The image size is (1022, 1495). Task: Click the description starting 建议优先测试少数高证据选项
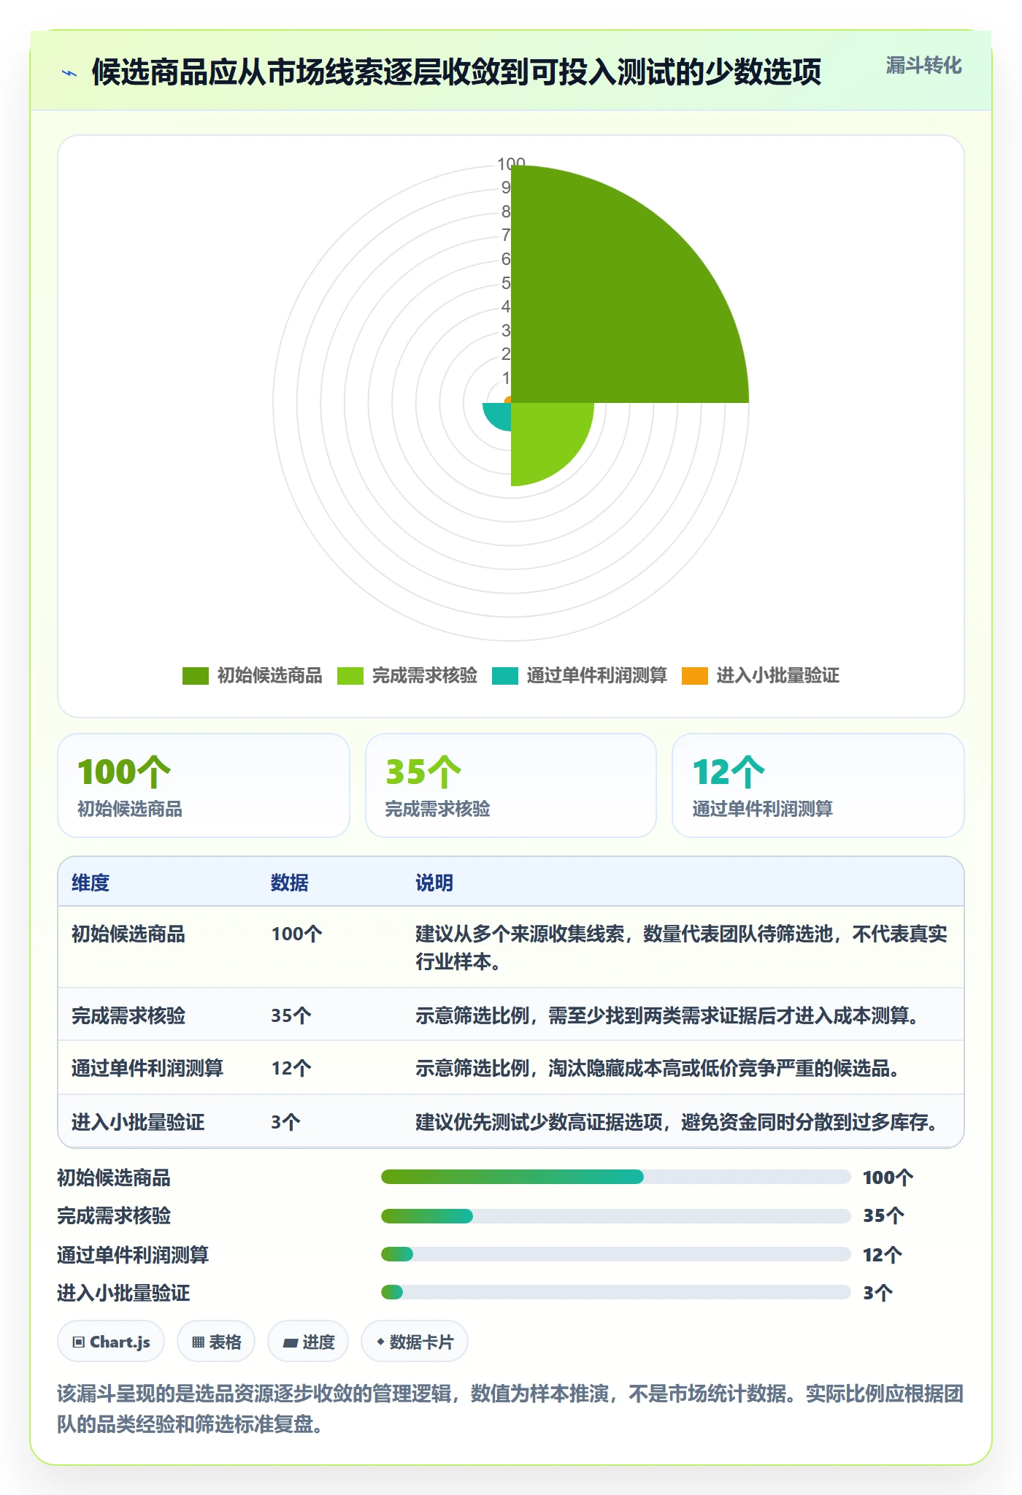pos(678,1122)
